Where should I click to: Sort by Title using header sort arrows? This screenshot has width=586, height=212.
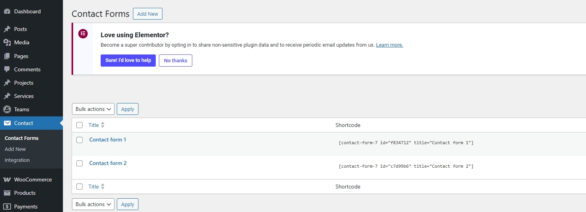(103, 125)
